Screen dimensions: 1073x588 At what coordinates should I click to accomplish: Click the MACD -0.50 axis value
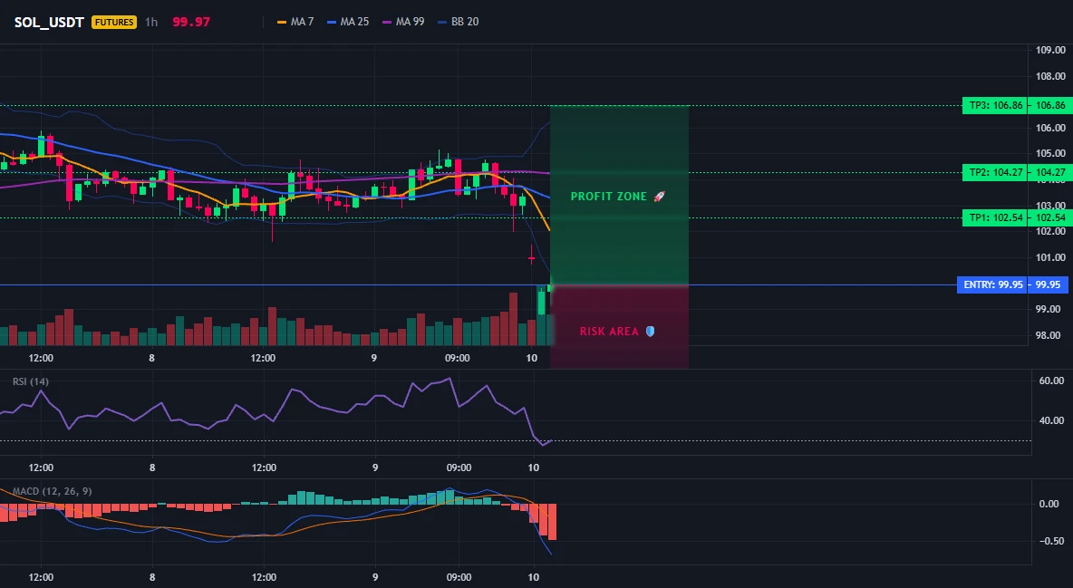(1051, 541)
